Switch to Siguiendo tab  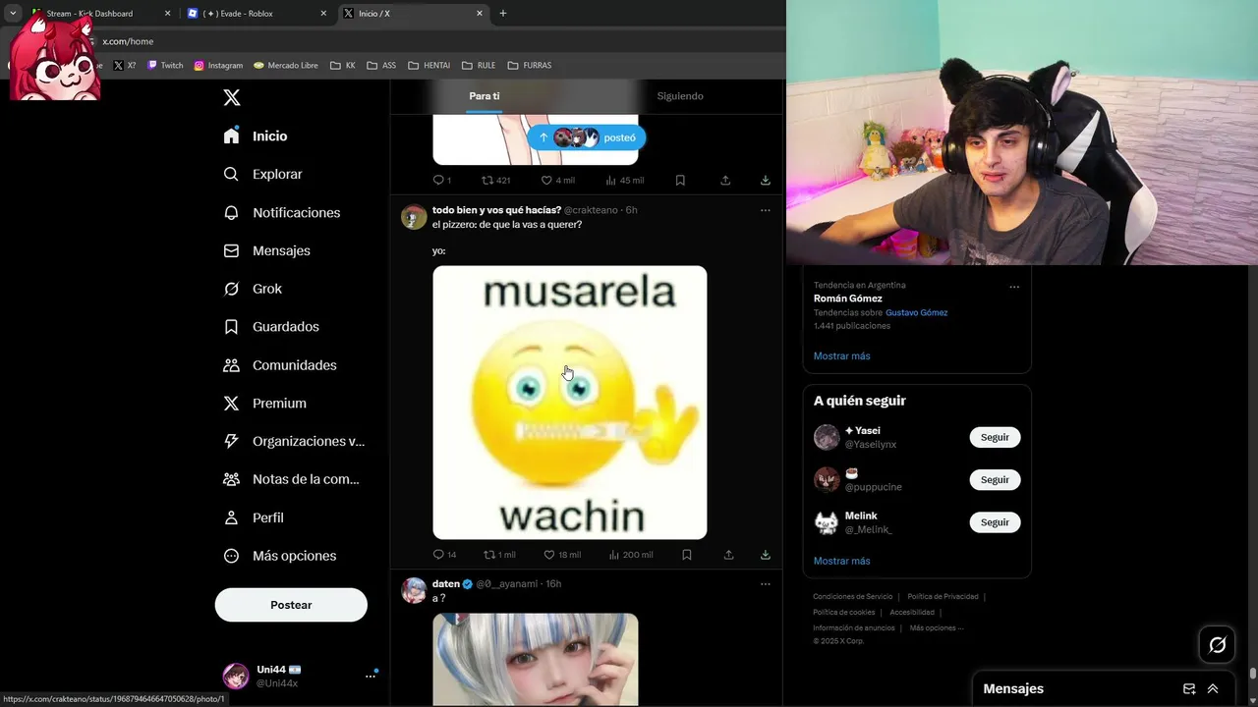coord(680,96)
